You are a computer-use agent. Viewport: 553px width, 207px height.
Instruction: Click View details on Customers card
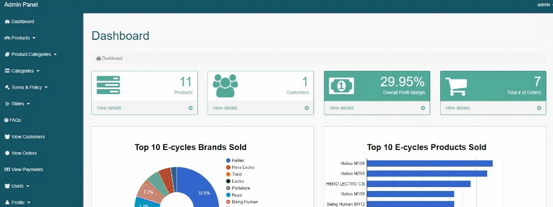(x=225, y=108)
